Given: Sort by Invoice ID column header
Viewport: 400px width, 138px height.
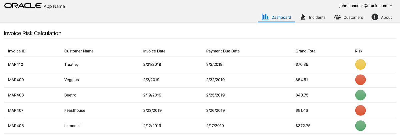Looking at the screenshot, I should pos(17,51).
